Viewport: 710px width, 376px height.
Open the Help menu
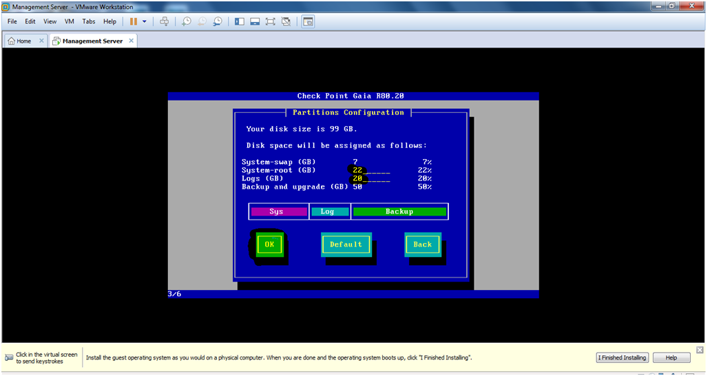tap(109, 21)
